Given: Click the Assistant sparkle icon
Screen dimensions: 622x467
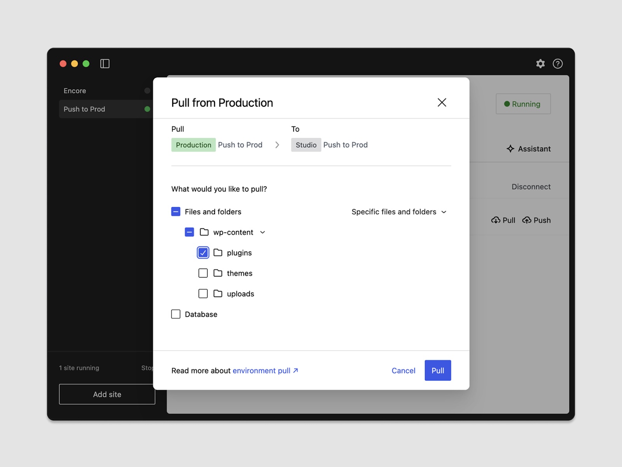Looking at the screenshot, I should (510, 149).
